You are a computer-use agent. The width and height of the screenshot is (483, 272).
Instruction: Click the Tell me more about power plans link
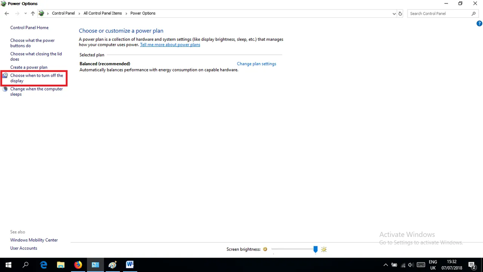170,45
